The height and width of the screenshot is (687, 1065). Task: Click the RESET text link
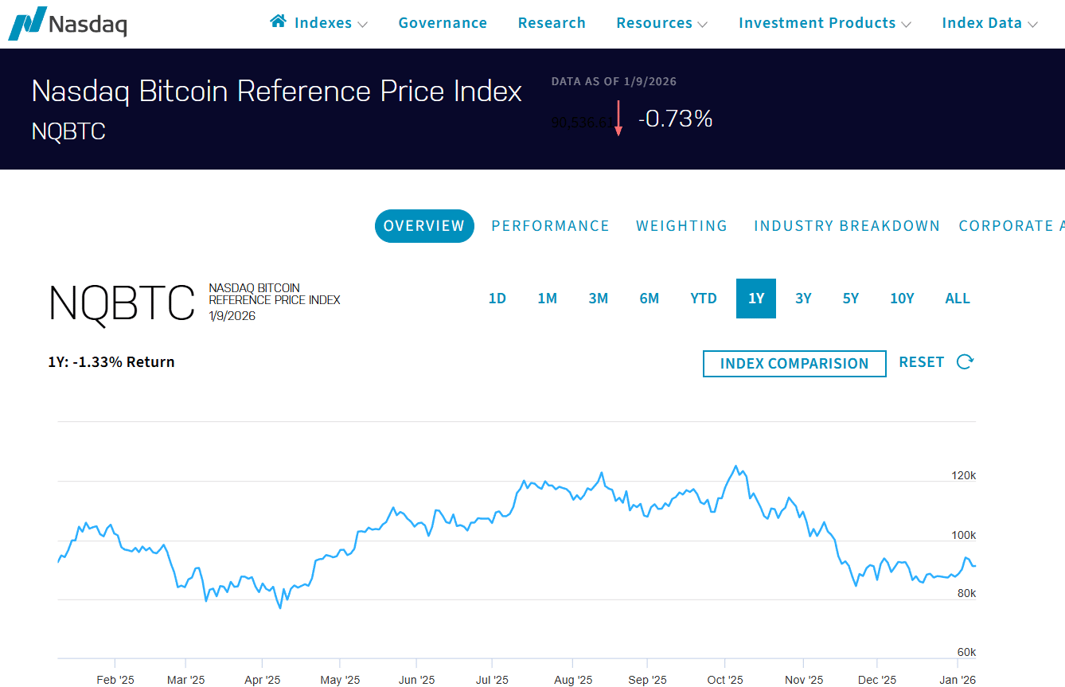(921, 362)
